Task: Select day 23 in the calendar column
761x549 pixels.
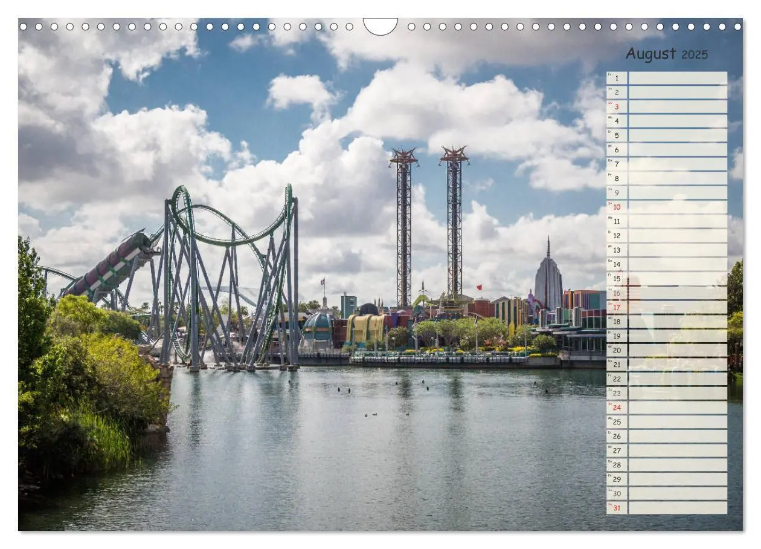Action: 617,393
